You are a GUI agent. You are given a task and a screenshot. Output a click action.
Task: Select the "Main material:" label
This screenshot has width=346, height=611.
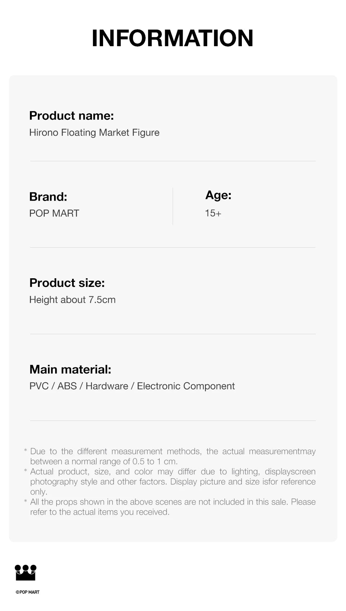pyautogui.click(x=70, y=369)
